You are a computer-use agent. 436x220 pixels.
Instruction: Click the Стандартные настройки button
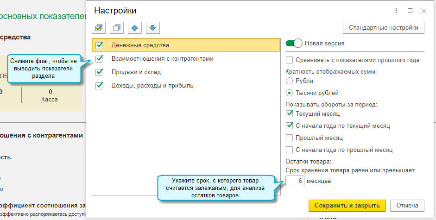384,28
